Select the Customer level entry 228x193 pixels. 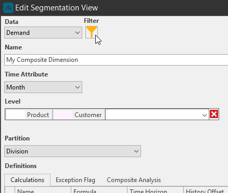click(79, 114)
